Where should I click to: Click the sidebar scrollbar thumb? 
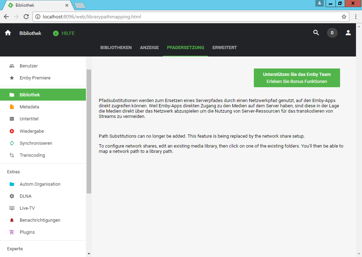pos(89,131)
